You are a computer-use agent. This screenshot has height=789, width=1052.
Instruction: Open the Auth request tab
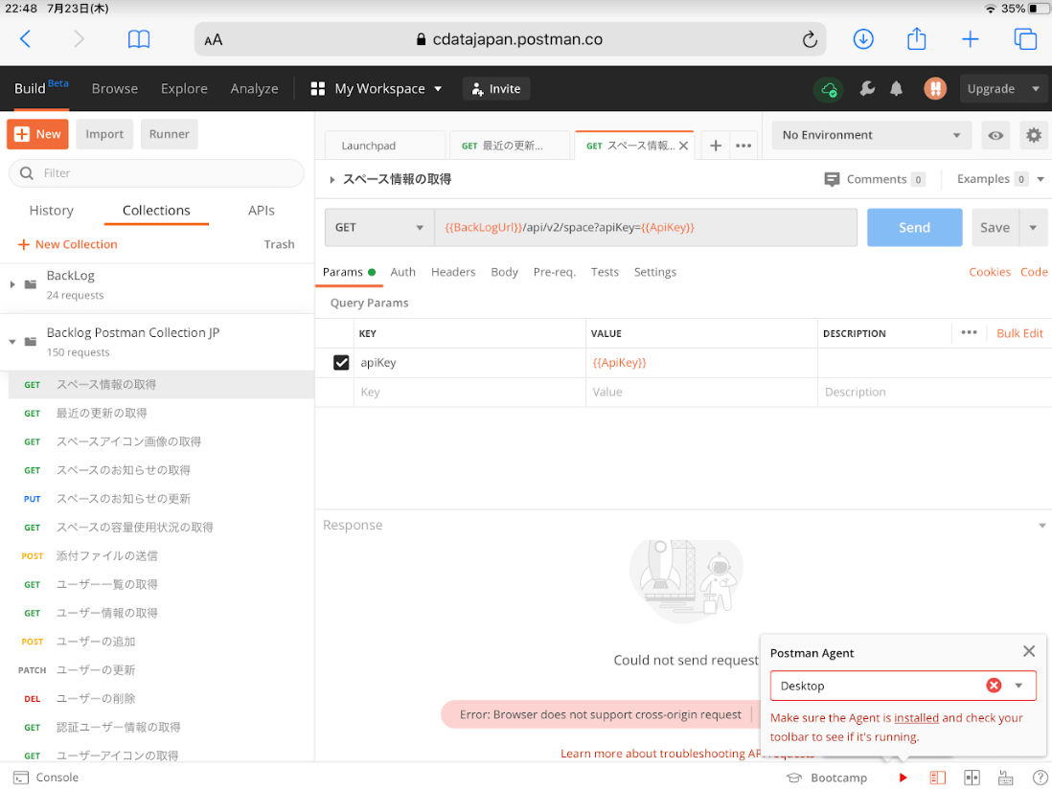pyautogui.click(x=402, y=272)
